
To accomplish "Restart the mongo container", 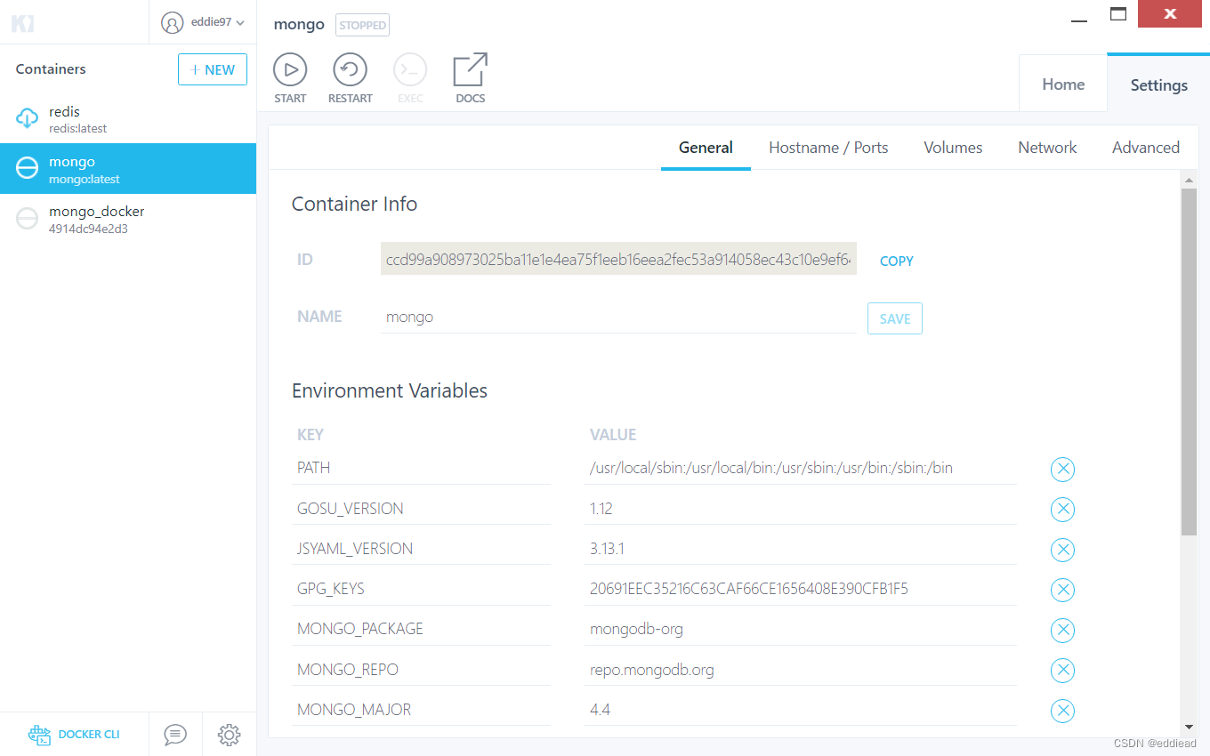I will click(350, 78).
